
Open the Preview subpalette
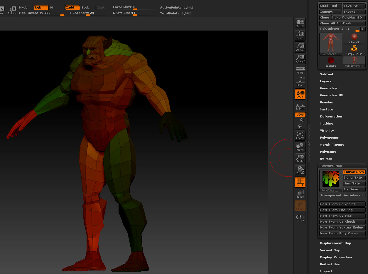[327, 102]
